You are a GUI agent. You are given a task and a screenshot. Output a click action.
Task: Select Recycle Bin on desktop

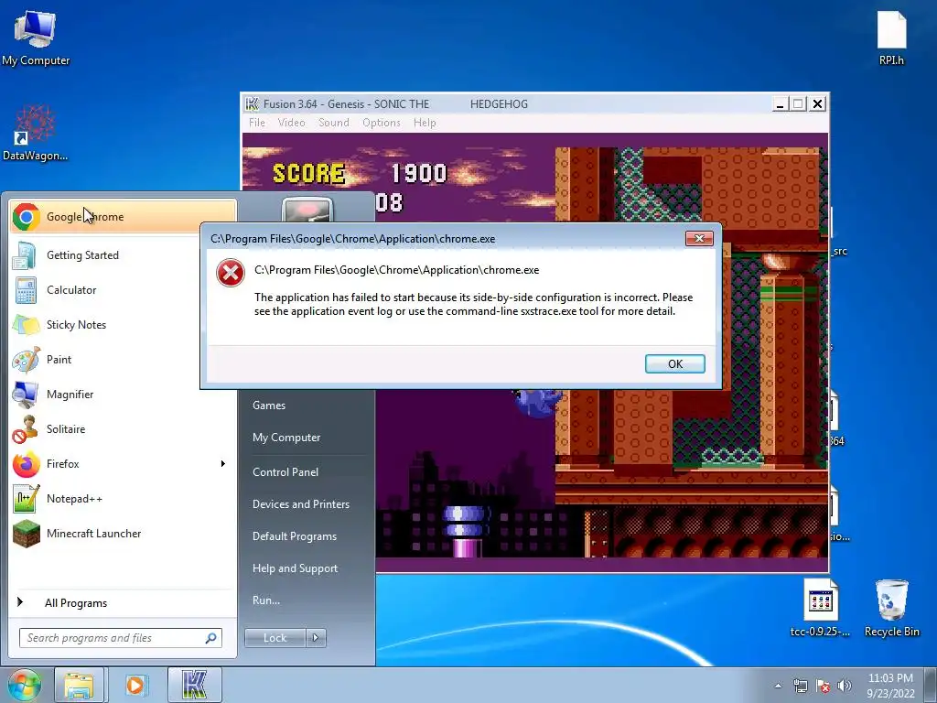point(891,608)
